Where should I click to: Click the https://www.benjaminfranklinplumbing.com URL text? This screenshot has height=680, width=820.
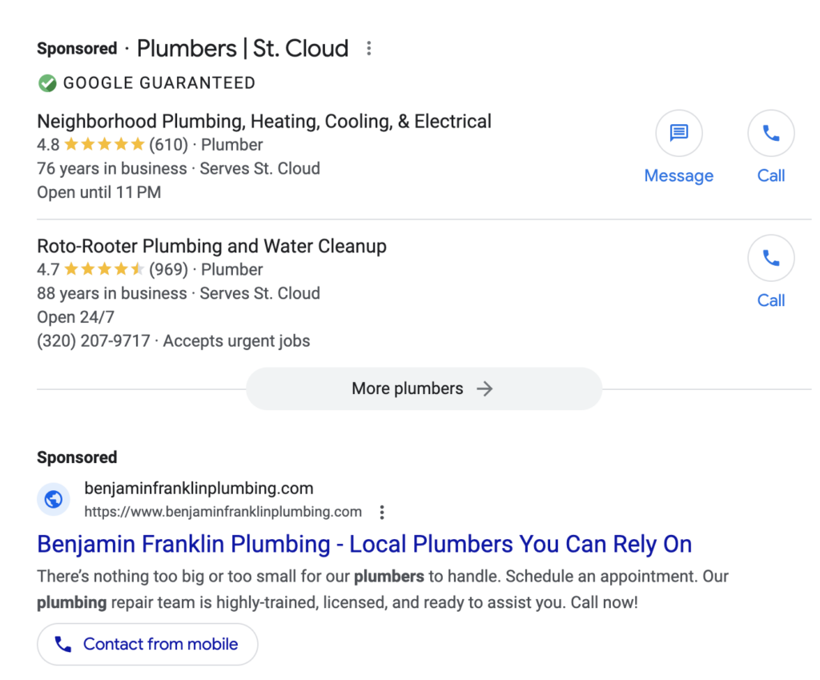(223, 512)
